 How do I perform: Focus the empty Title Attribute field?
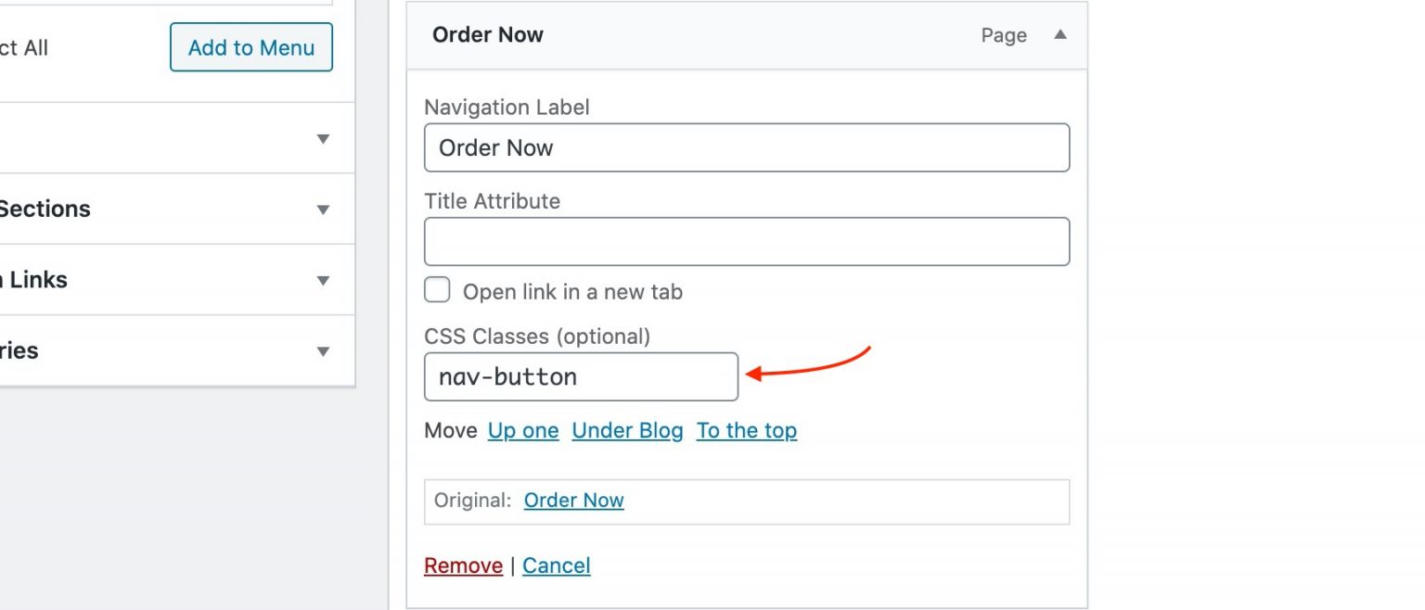coord(747,241)
